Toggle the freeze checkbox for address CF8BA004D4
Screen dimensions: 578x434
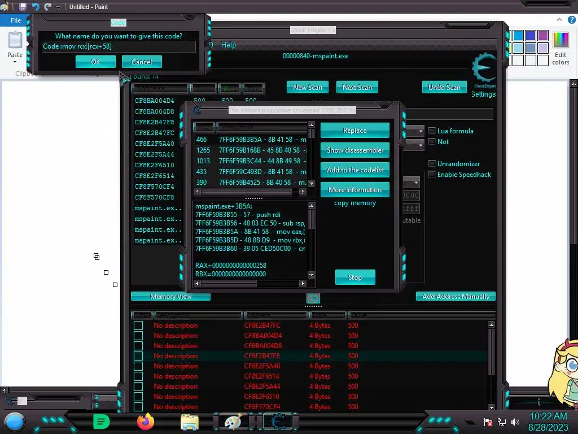tap(138, 336)
